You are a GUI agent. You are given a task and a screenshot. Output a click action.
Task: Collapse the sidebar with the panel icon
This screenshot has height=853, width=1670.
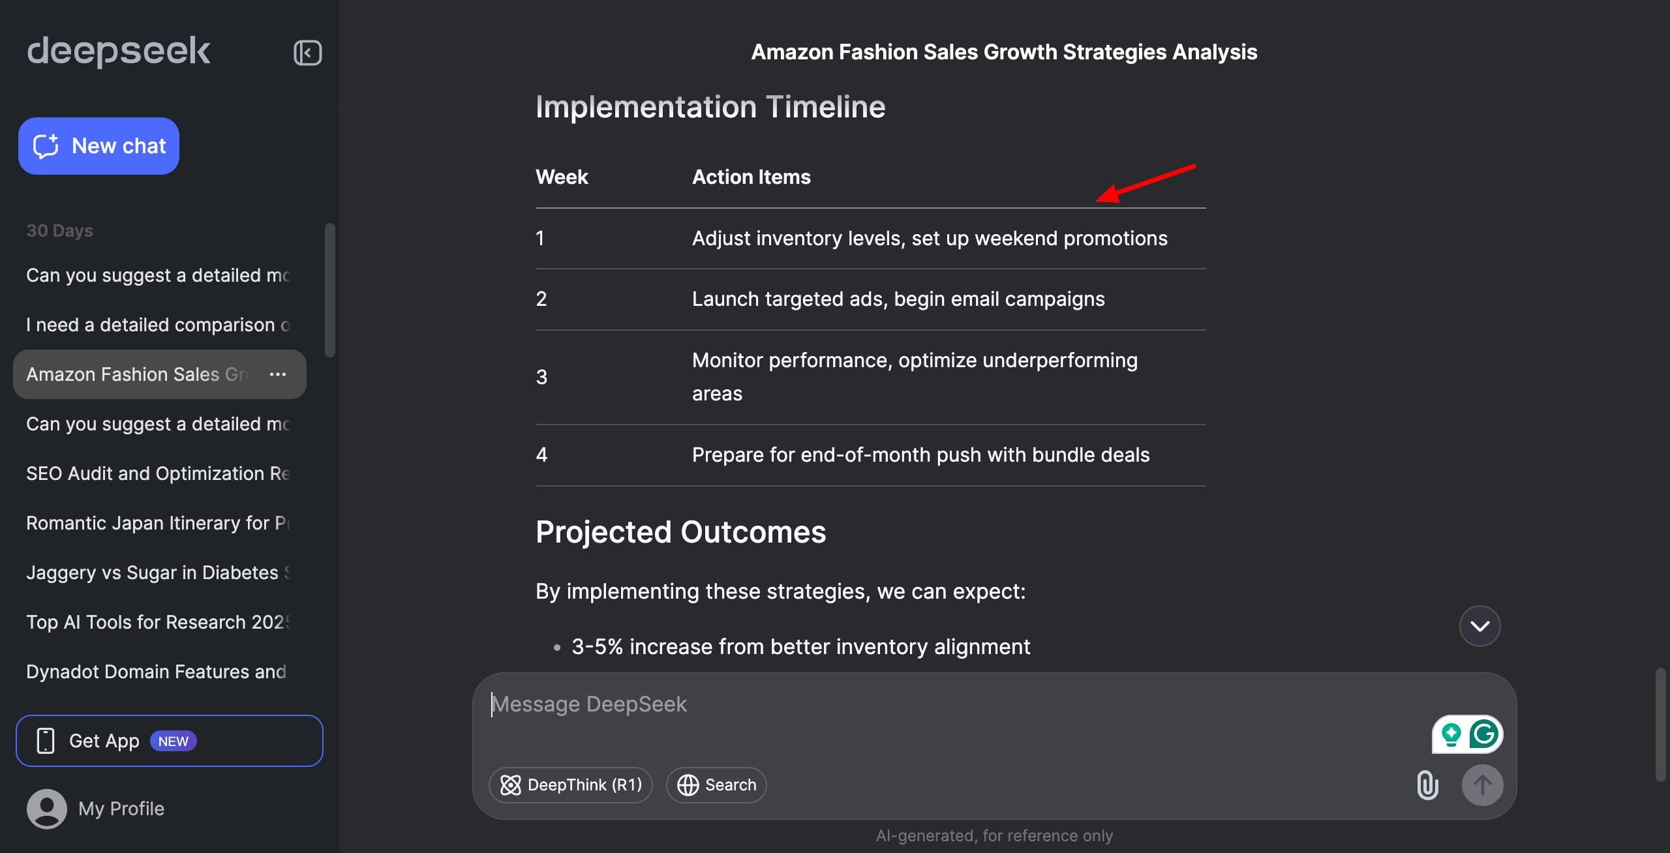307,53
